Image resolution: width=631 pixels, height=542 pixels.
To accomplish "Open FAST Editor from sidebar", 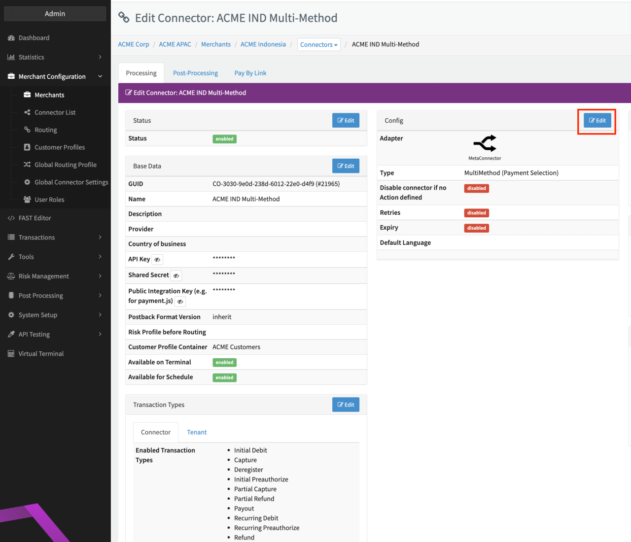I will pos(35,218).
